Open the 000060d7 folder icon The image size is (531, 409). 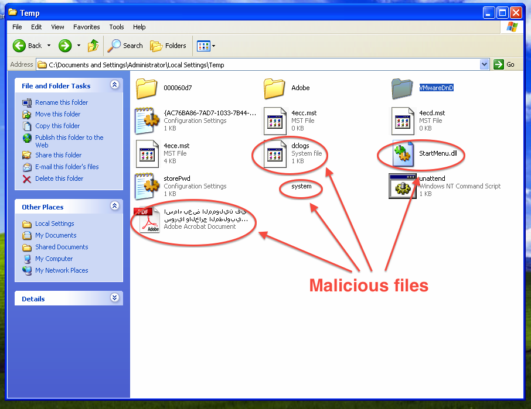pyautogui.click(x=147, y=88)
